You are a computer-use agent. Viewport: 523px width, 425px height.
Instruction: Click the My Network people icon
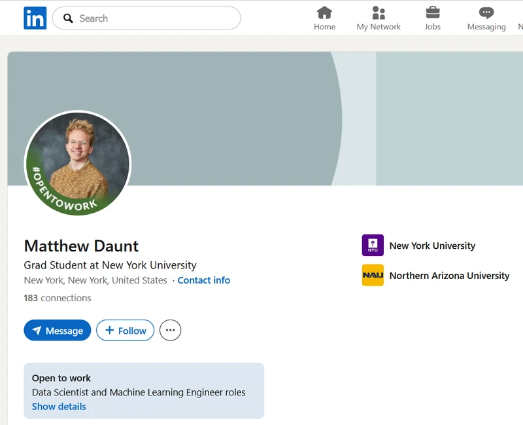378,12
